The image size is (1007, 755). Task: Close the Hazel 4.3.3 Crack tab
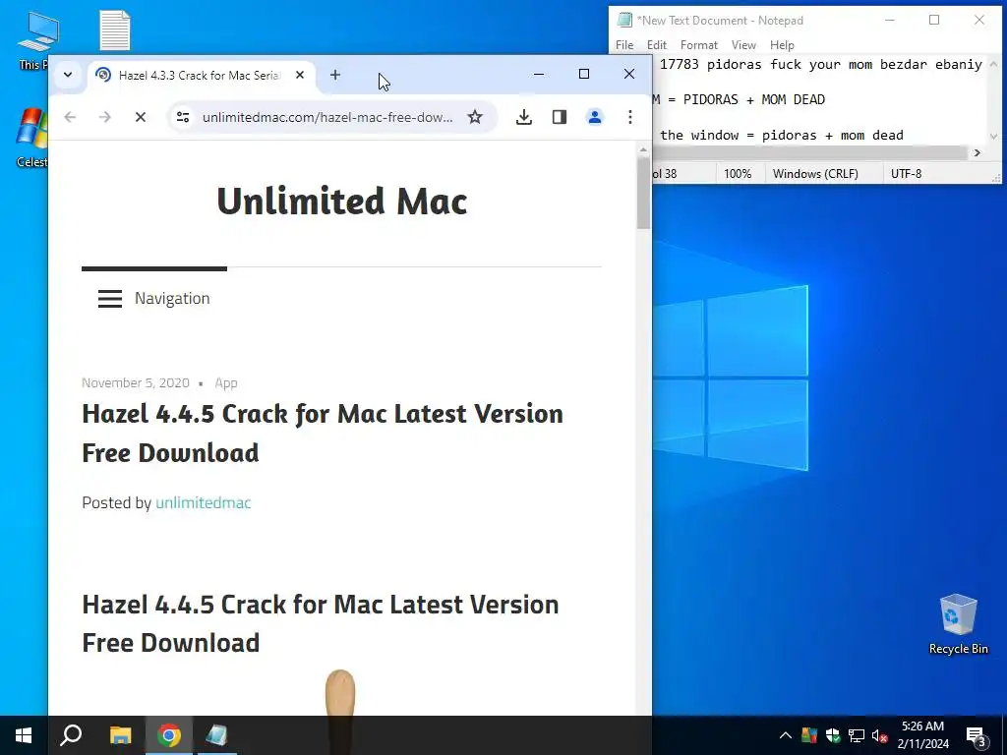pos(300,75)
